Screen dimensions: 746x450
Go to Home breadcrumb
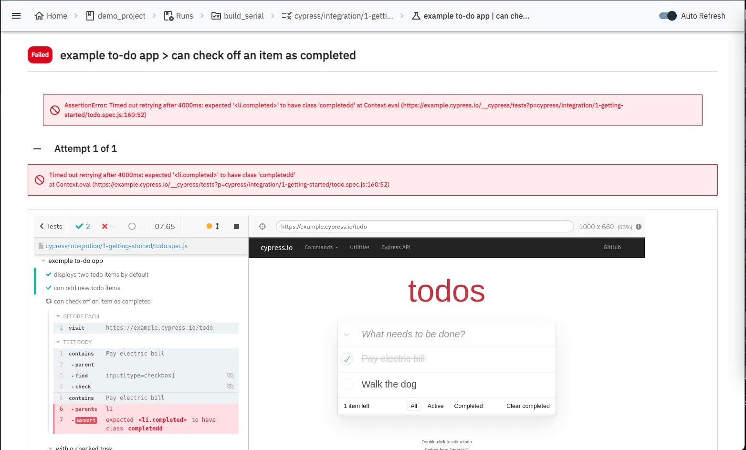pyautogui.click(x=51, y=16)
